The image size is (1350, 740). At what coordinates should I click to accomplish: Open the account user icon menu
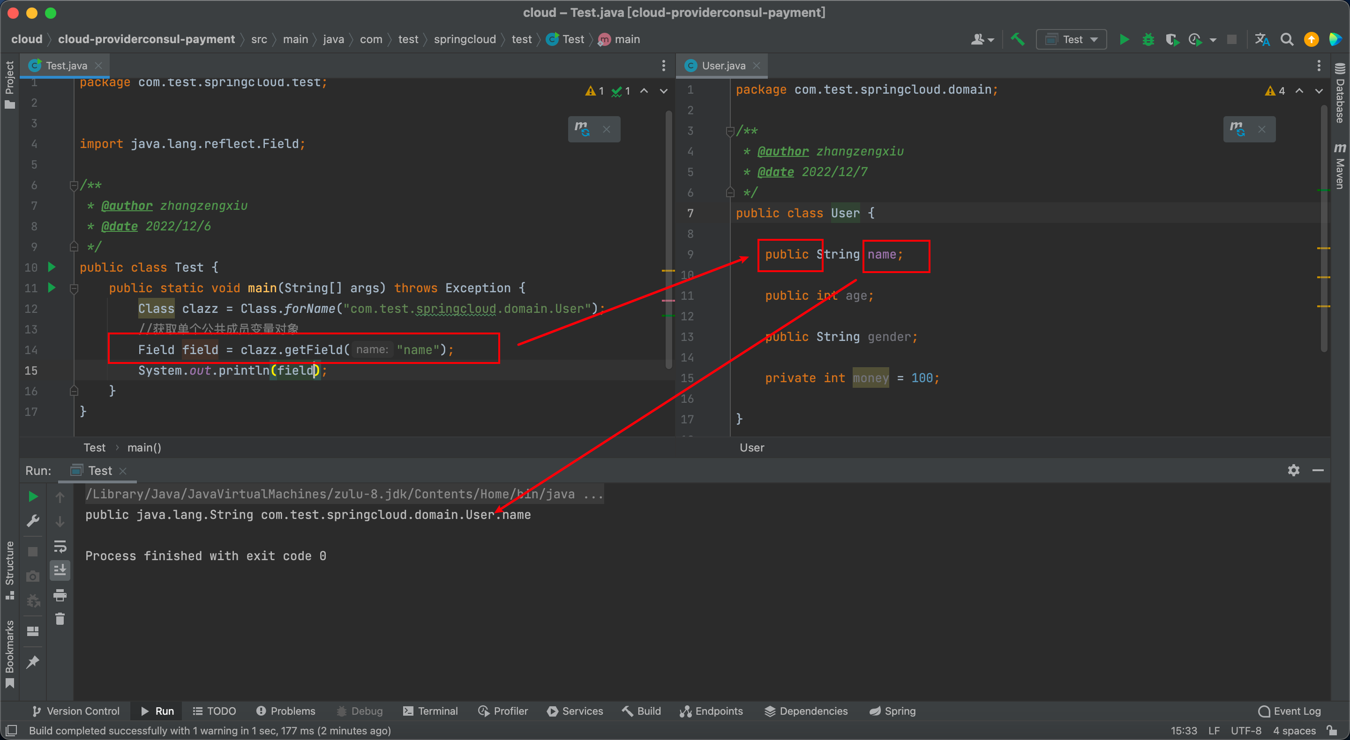982,39
